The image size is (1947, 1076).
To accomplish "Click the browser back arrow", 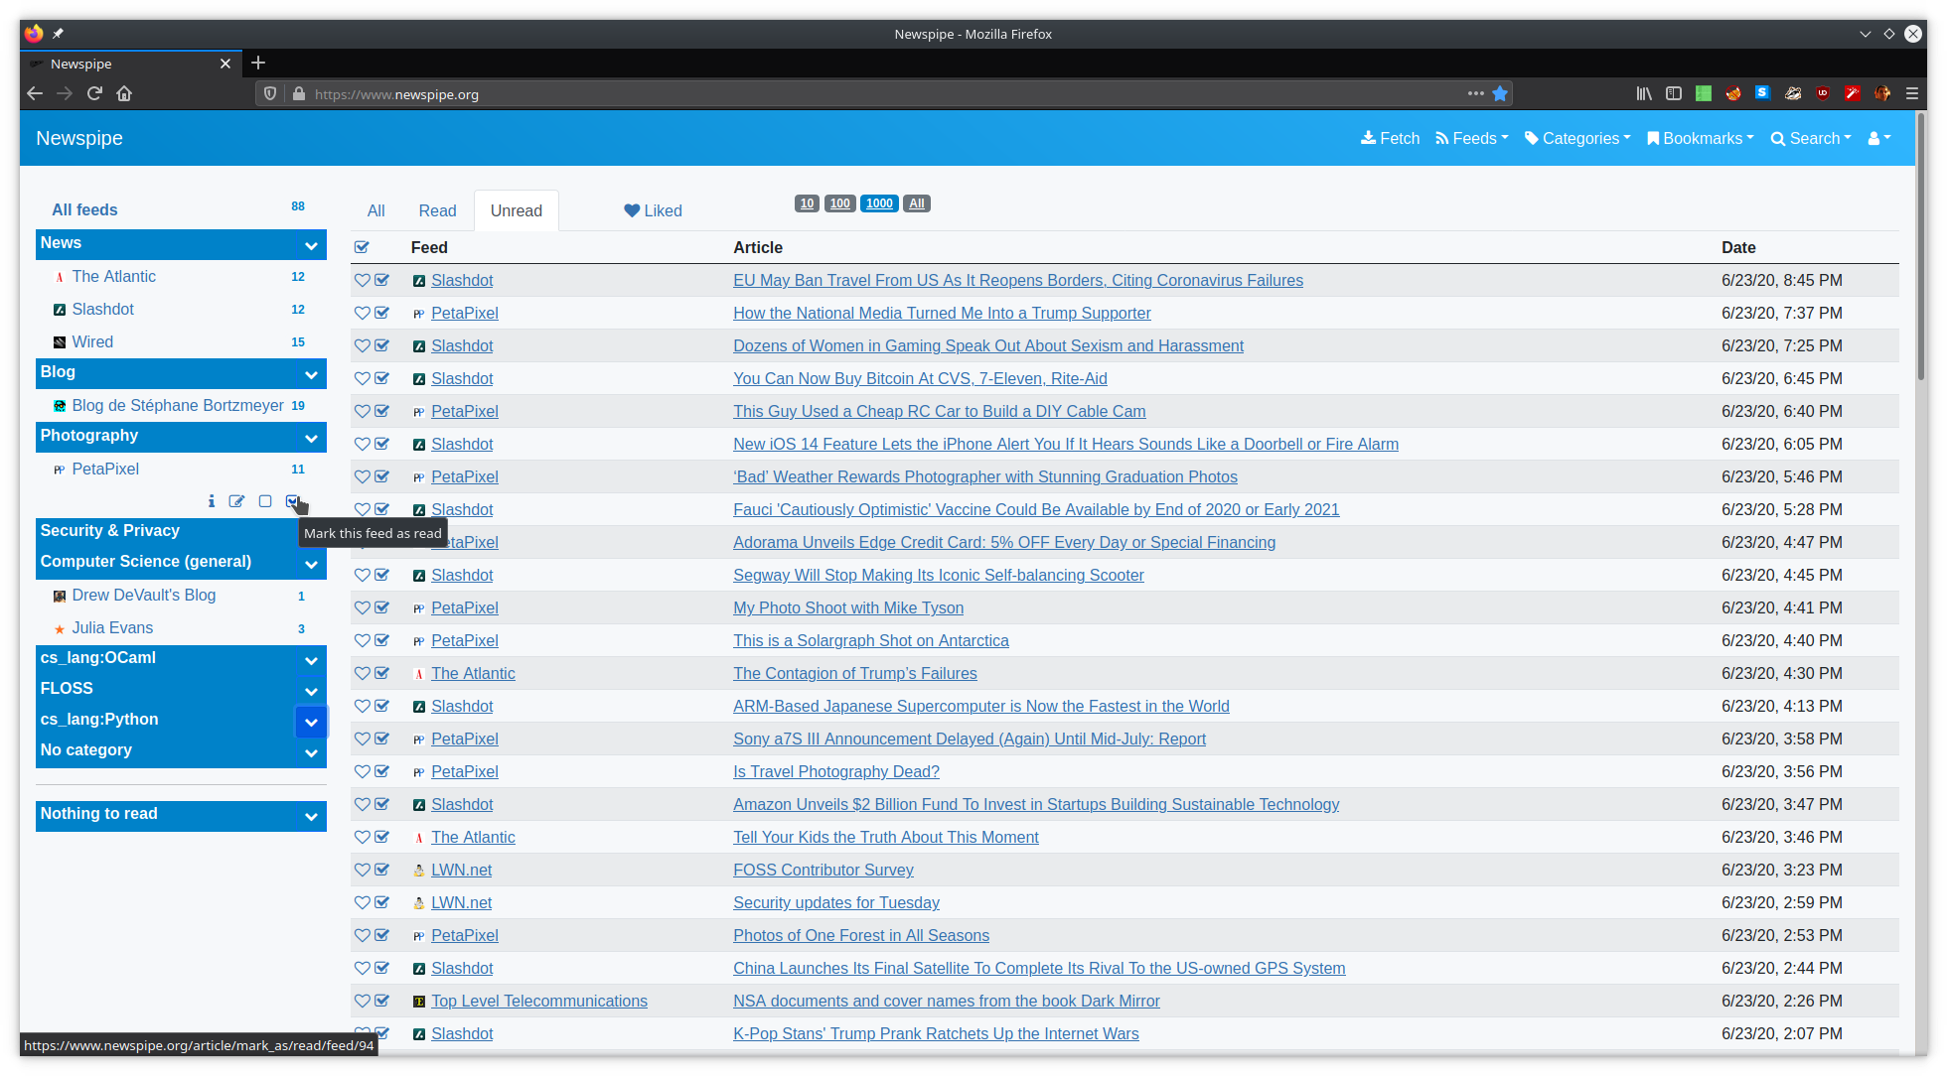I will click(x=35, y=93).
